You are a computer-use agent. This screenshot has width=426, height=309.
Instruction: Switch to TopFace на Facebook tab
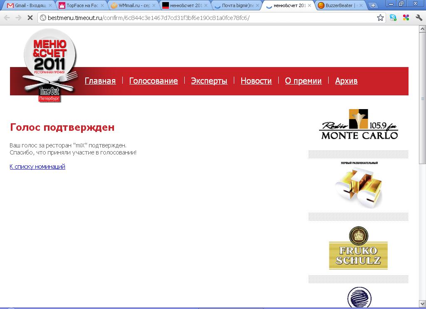[x=82, y=5]
